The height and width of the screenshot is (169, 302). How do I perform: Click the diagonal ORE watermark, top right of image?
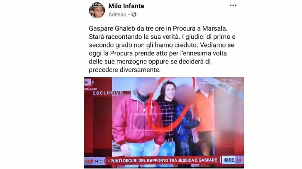point(225,88)
